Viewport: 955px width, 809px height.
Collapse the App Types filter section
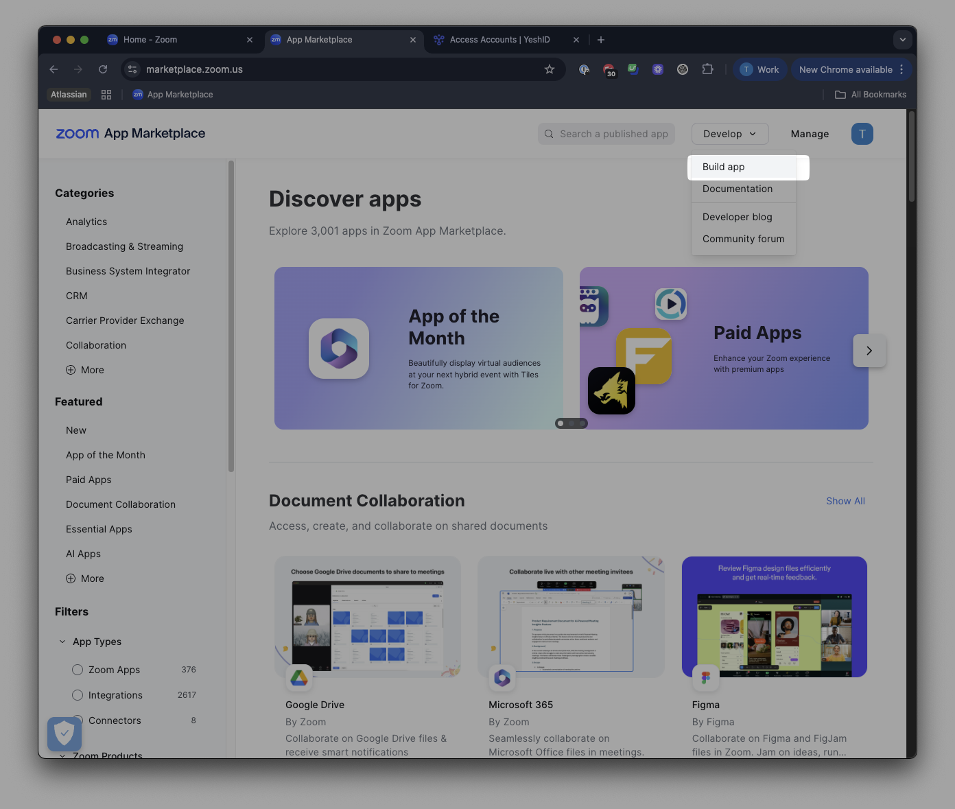(62, 642)
